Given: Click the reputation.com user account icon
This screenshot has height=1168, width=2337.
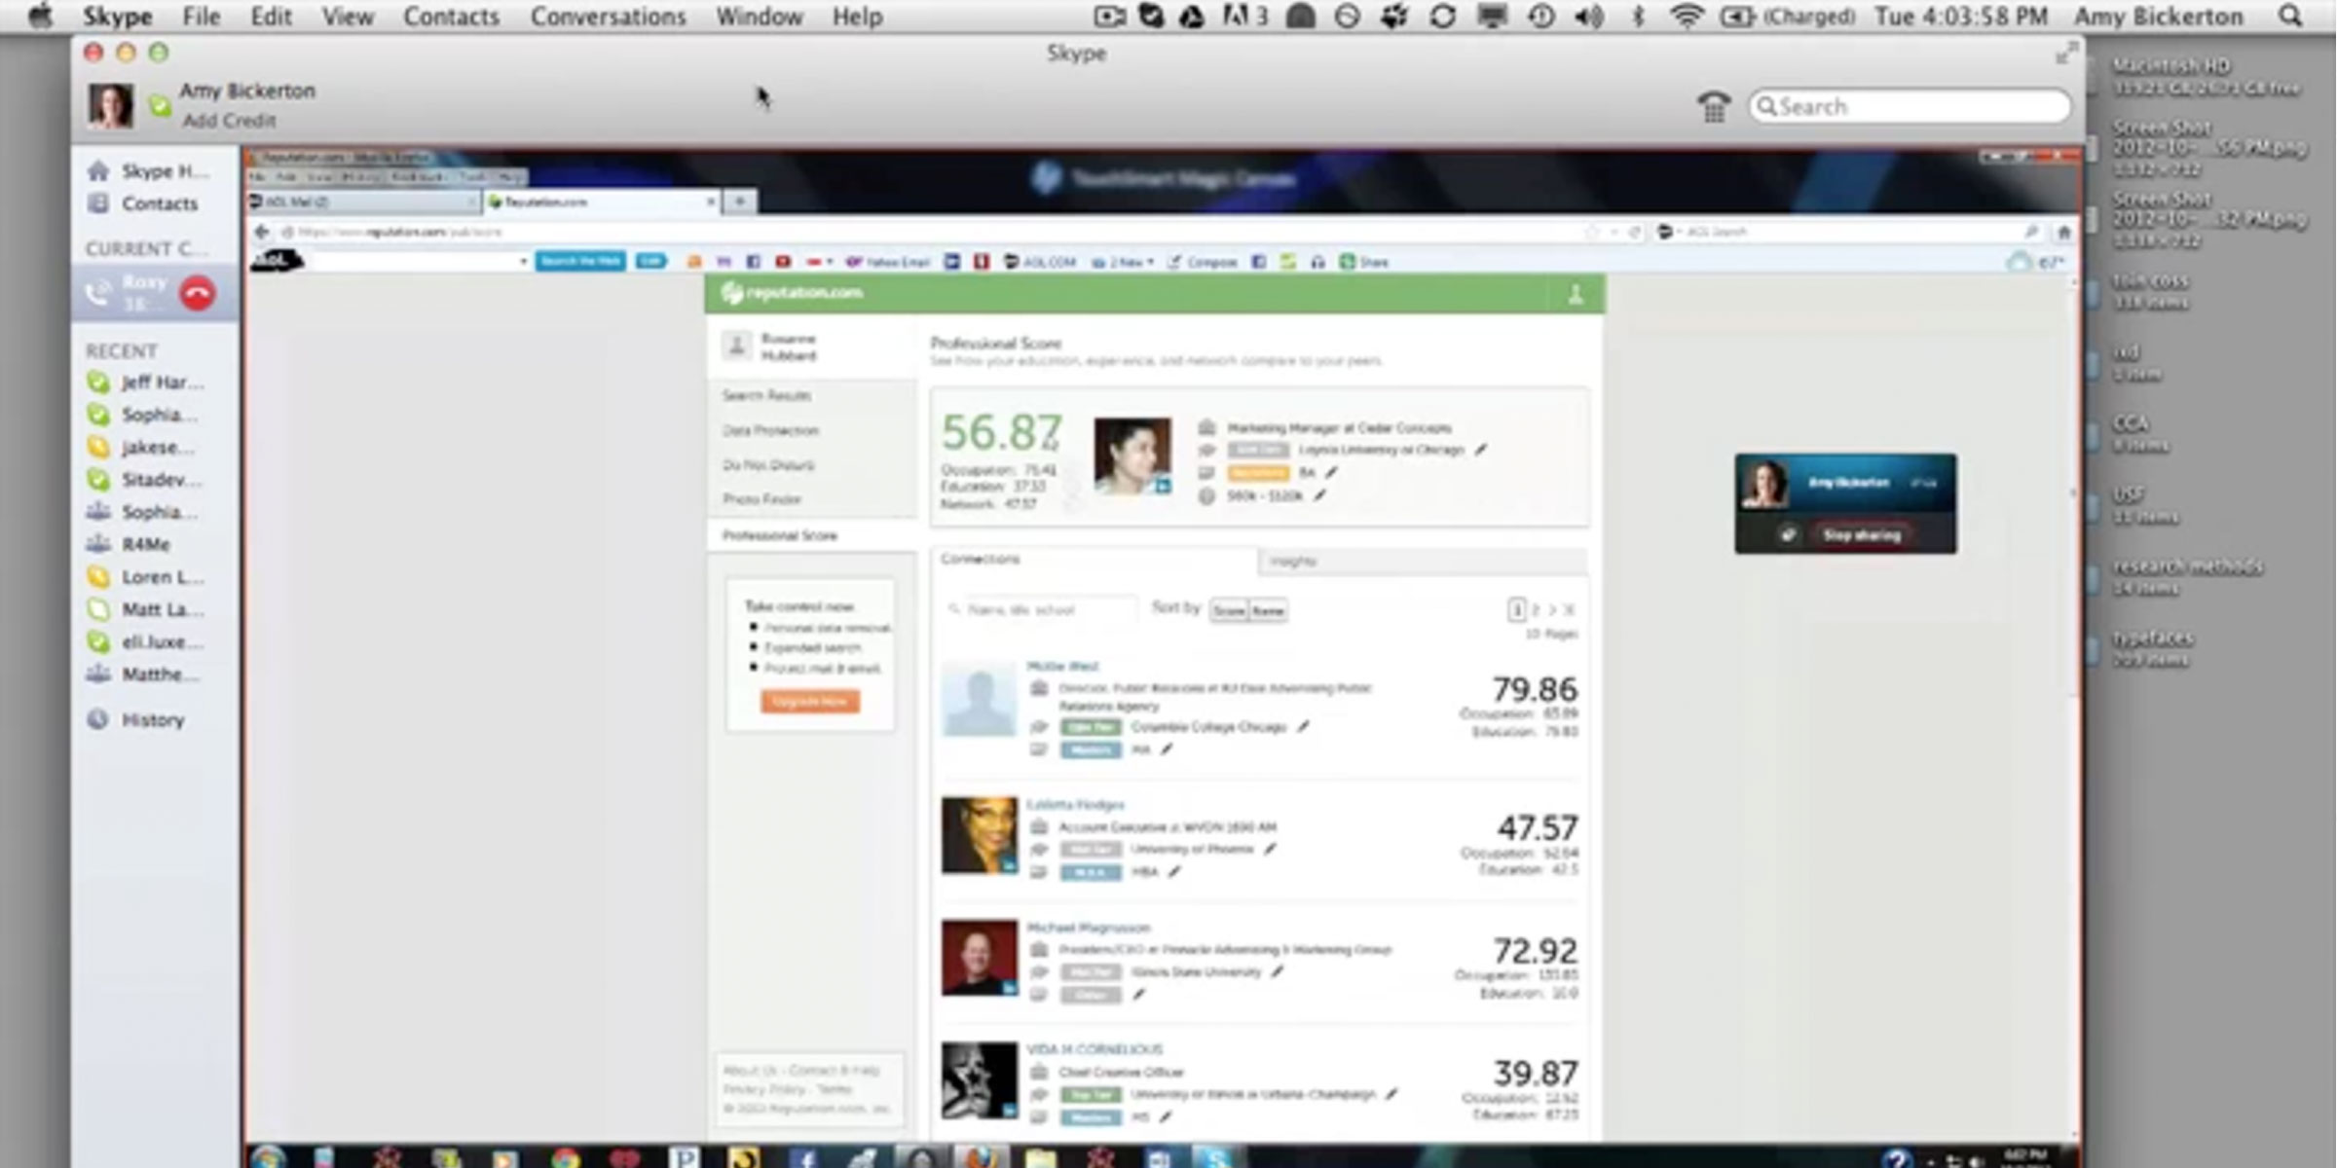Looking at the screenshot, I should [x=1576, y=294].
